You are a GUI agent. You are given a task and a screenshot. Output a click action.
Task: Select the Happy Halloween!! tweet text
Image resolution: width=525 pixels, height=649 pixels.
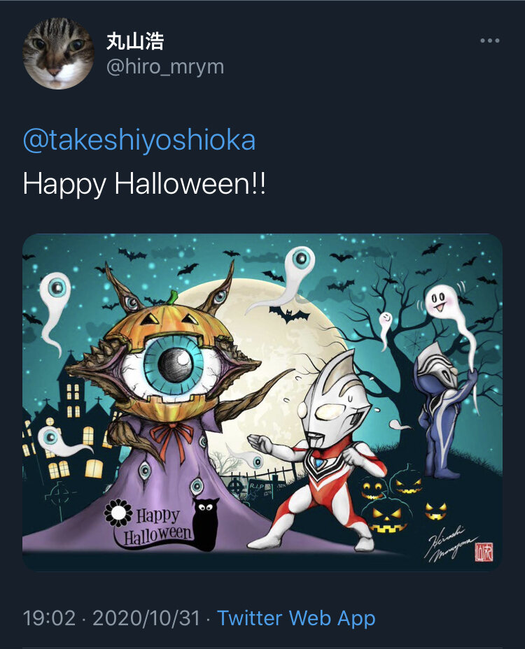144,185
